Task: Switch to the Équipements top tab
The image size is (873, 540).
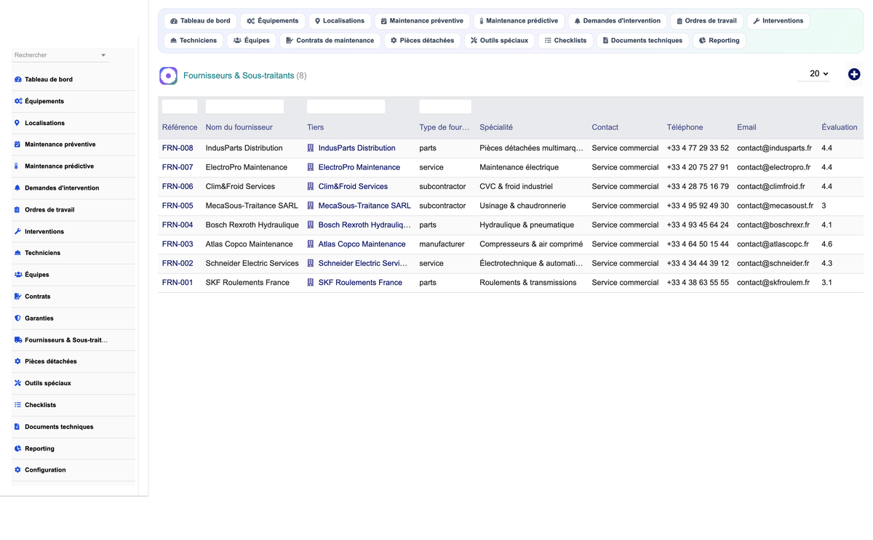Action: click(273, 21)
